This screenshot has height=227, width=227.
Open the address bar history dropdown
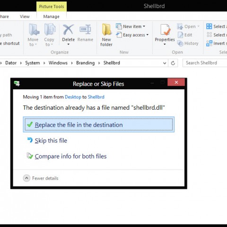(165, 63)
